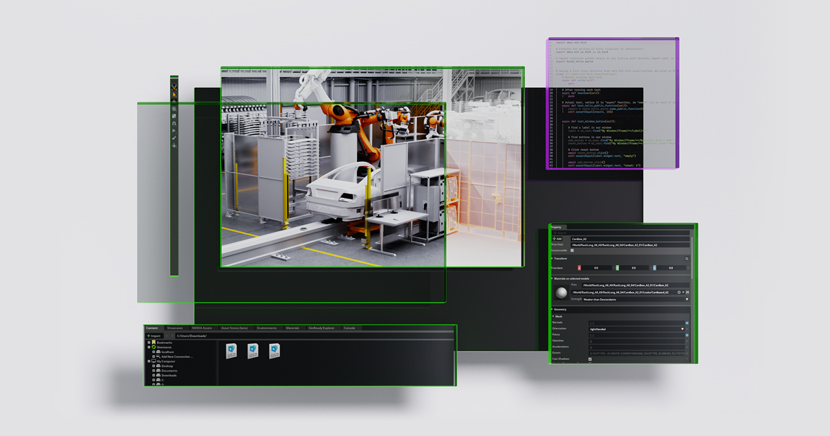The height and width of the screenshot is (436, 830).
Task: Expand the My Computer node in the tree
Action: tap(149, 361)
